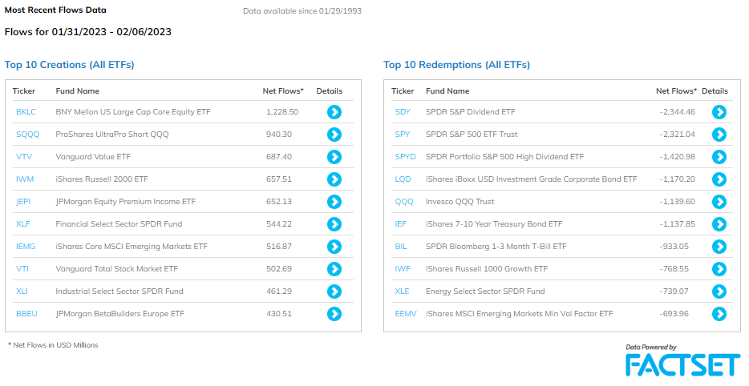The height and width of the screenshot is (386, 749).
Task: Open the SDY ticker link
Action: 403,112
